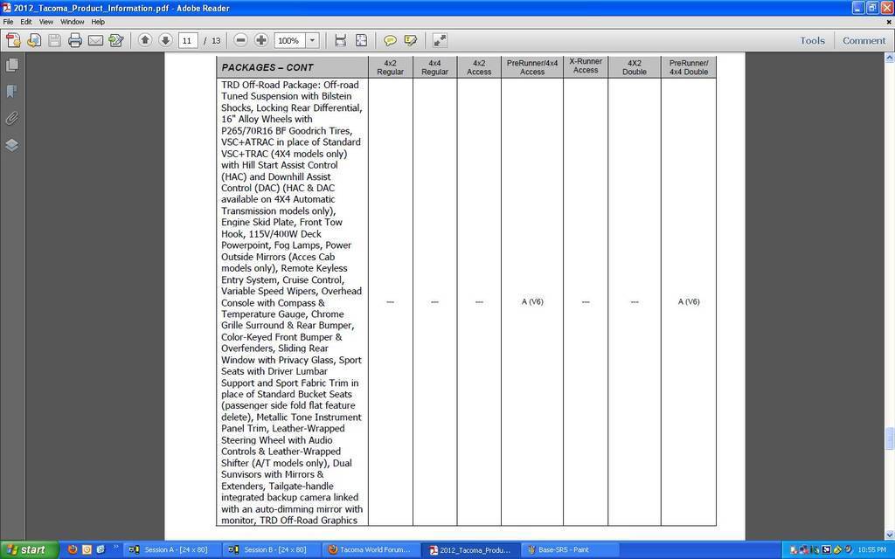
Task: Open the Comment pane
Action: click(x=864, y=40)
